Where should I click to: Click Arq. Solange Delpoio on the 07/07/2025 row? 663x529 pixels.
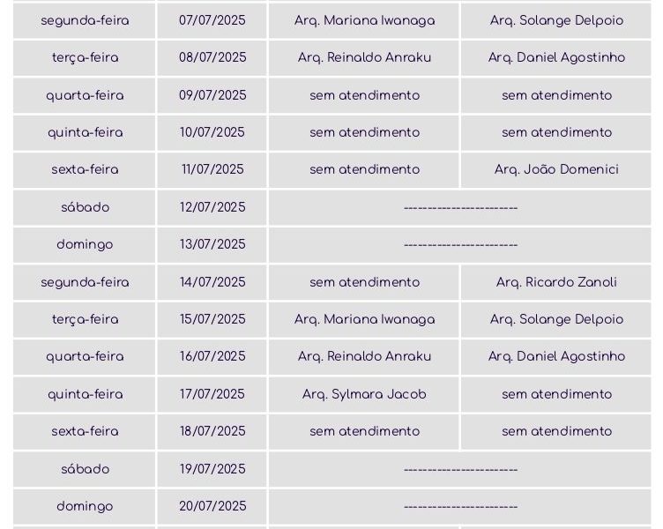[556, 20]
